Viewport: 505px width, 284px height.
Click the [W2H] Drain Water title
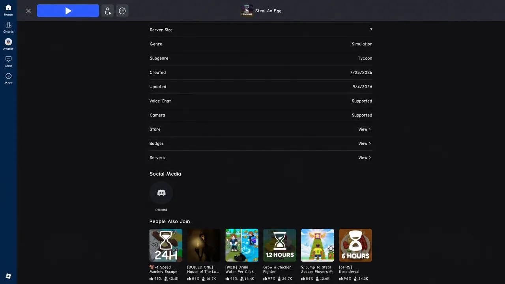pyautogui.click(x=239, y=269)
